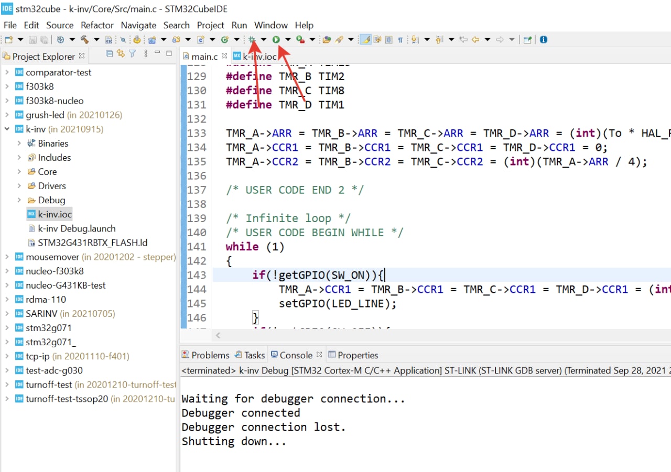Expand the Core folder in k-inv

tap(19, 172)
